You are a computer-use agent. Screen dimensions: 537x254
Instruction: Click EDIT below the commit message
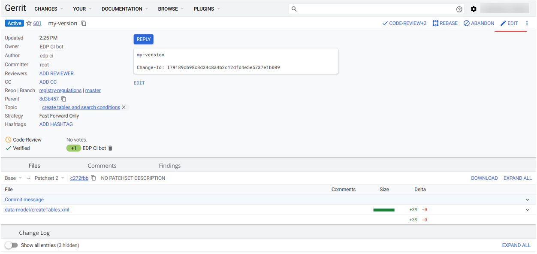click(139, 83)
